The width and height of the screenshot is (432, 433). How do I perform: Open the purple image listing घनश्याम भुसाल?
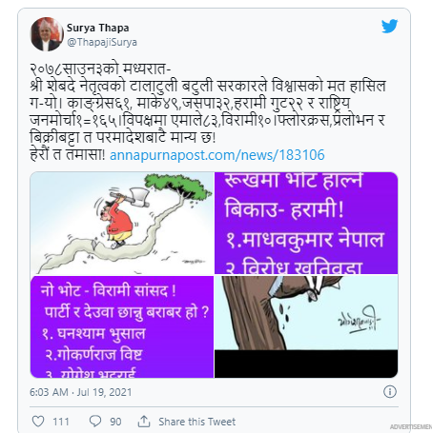pos(122,326)
